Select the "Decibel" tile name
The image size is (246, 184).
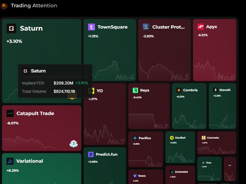pyautogui.click(x=180, y=138)
